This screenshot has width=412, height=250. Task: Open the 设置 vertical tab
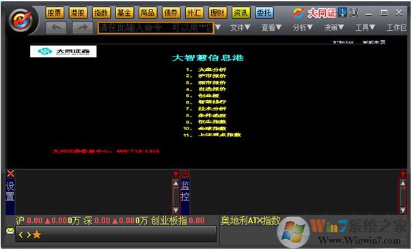coord(10,191)
